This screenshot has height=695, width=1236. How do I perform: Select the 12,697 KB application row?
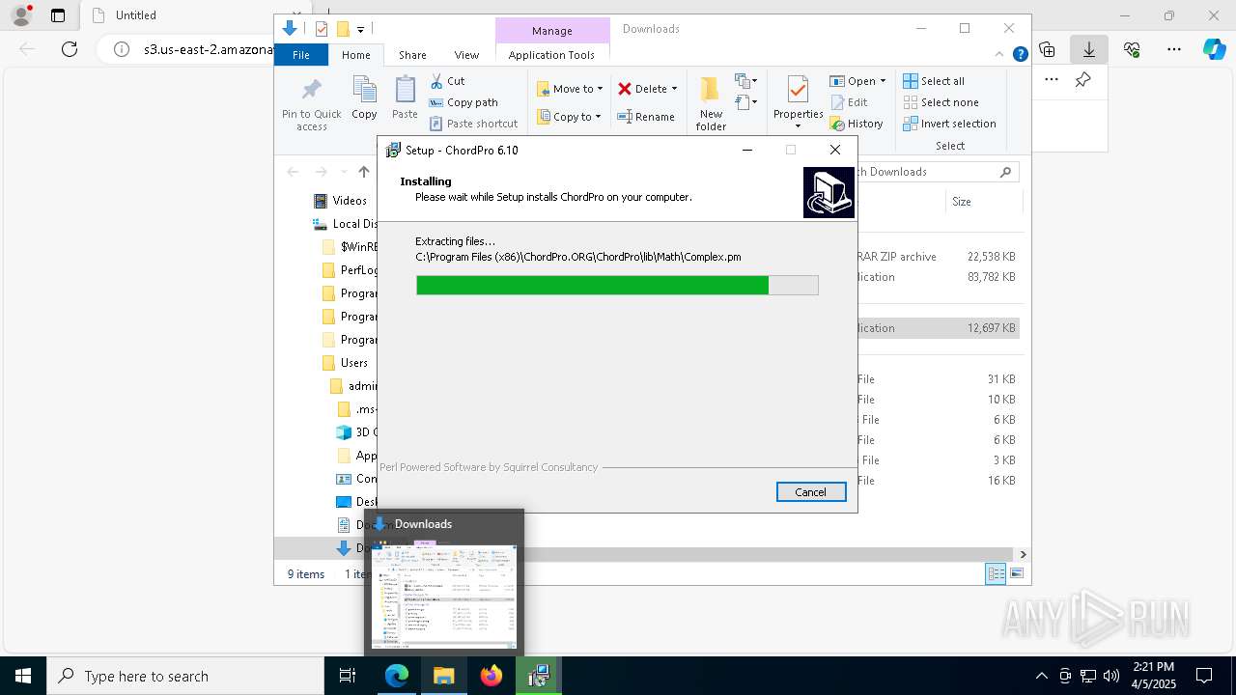tap(938, 328)
